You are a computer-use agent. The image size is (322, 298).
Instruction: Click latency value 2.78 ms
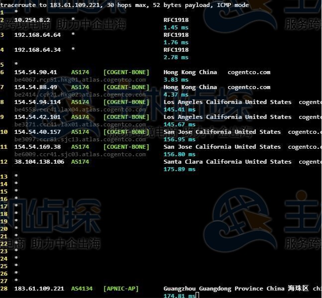[x=176, y=57]
